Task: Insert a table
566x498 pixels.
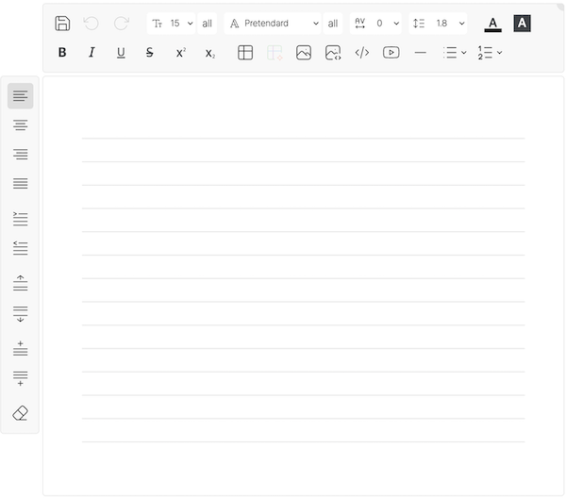Action: click(245, 53)
